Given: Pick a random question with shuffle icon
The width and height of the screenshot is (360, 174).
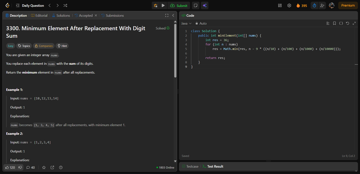Looking at the screenshot, I should [65, 5].
